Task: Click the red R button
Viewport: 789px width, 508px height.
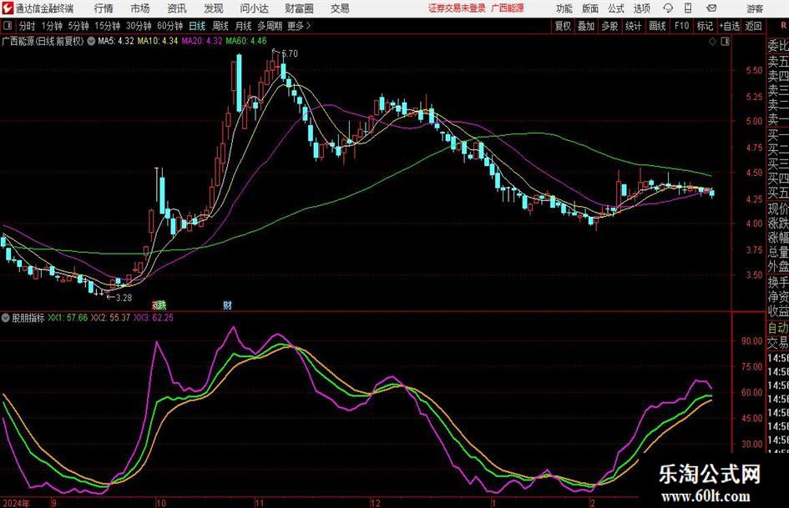Action: click(783, 26)
